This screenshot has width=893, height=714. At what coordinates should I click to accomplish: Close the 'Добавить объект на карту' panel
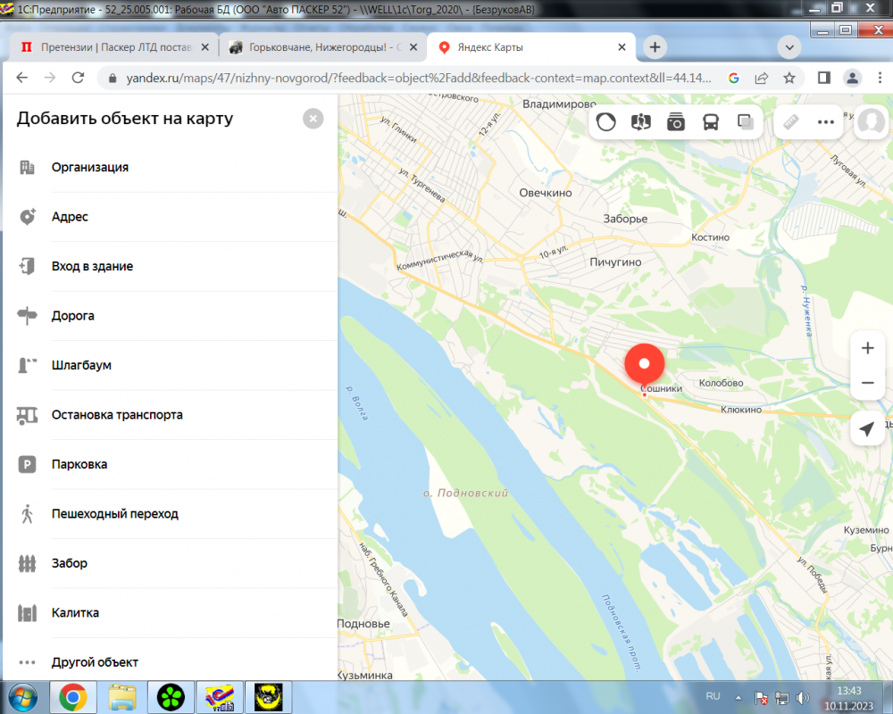click(313, 119)
